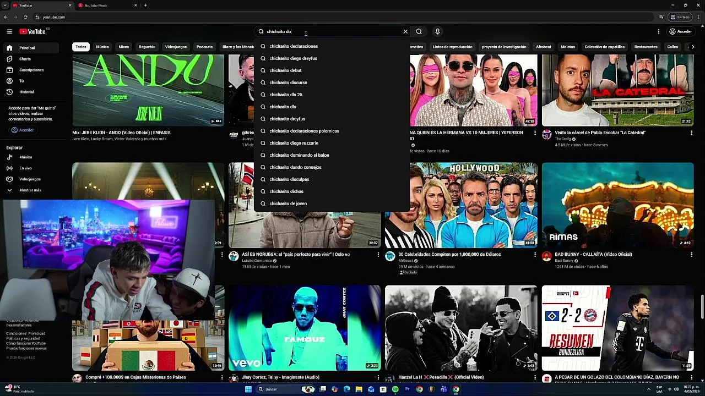
Task: Open YouTube settings three-dot menu
Action: pyautogui.click(x=658, y=31)
